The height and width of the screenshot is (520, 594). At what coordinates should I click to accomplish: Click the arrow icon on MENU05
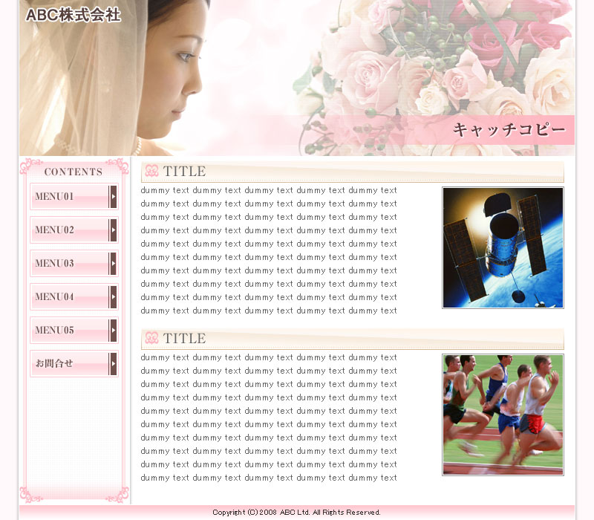[x=113, y=330]
